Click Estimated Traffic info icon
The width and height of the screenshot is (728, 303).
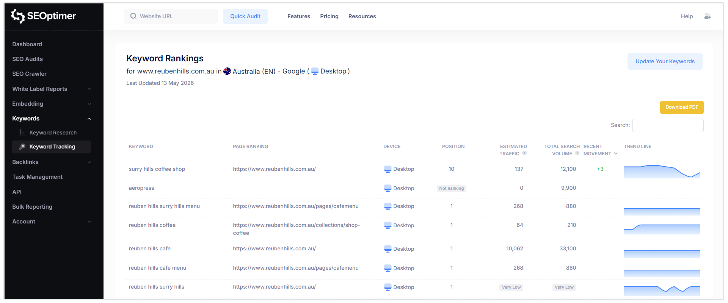524,153
